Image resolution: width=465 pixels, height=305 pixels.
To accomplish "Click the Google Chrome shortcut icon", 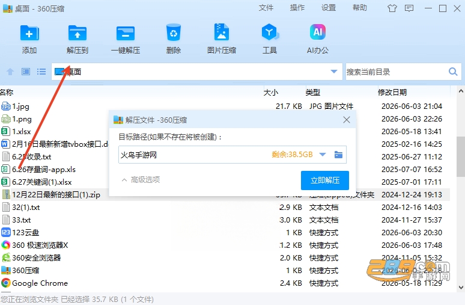I will point(5,283).
